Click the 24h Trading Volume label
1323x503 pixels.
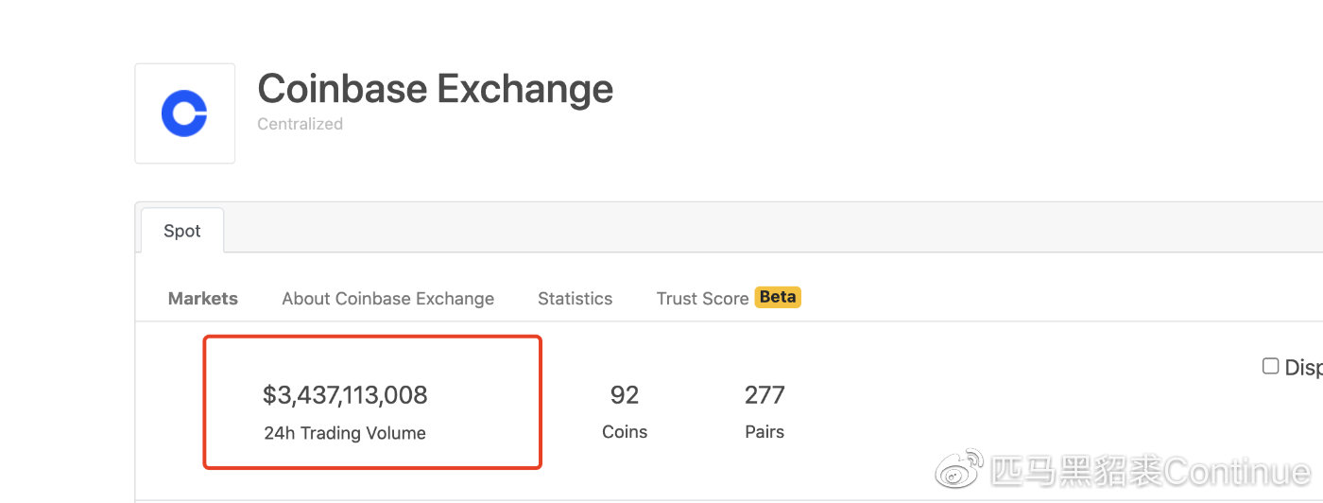coord(345,433)
